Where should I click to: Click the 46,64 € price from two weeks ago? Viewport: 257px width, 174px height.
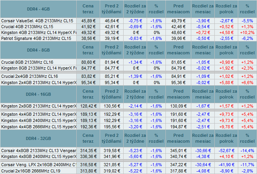click(x=111, y=21)
